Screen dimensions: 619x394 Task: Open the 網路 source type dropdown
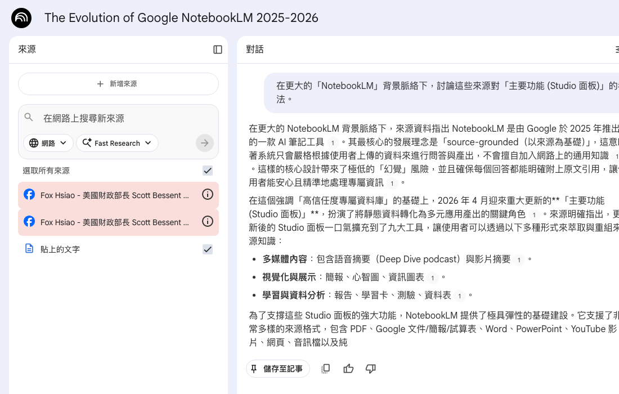[x=48, y=143]
